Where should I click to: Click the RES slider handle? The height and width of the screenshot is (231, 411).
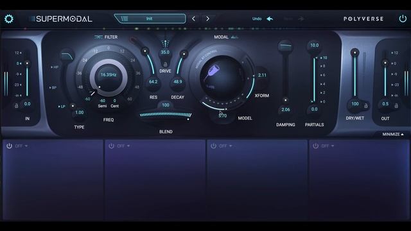(x=144, y=51)
